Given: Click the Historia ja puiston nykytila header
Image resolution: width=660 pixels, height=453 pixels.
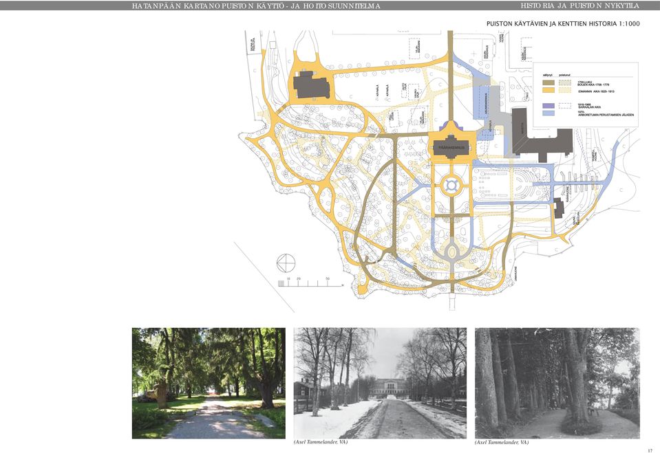Looking at the screenshot, I should 580,6.
